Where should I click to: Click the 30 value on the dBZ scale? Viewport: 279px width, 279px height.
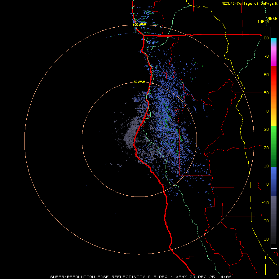pos(266,129)
